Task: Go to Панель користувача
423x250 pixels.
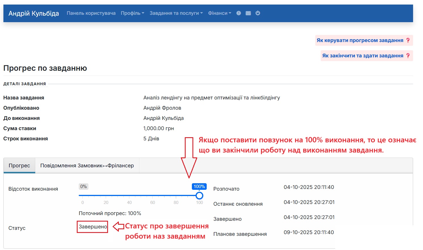Action: coord(91,13)
